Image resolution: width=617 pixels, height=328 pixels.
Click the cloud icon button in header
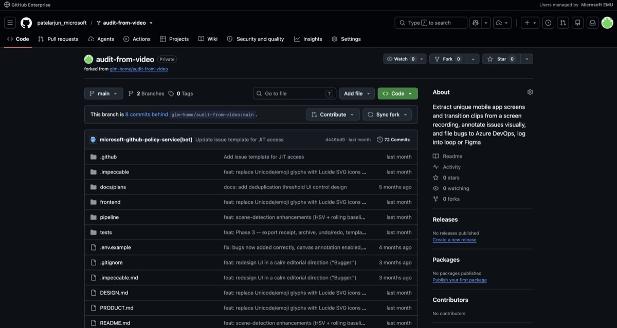pyautogui.click(x=502, y=23)
